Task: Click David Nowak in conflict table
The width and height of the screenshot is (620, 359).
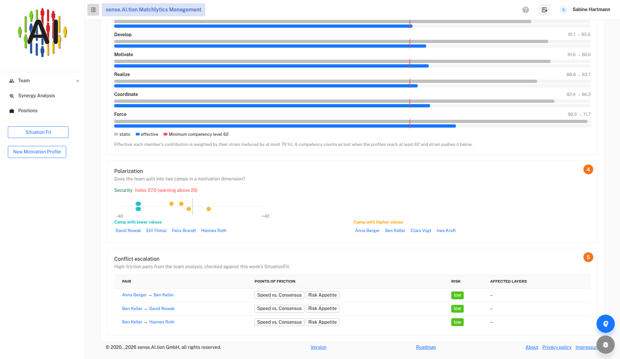Action: [x=162, y=308]
